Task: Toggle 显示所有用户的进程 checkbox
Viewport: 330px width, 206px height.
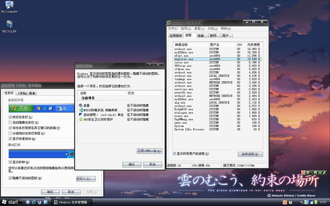Action: click(175, 154)
